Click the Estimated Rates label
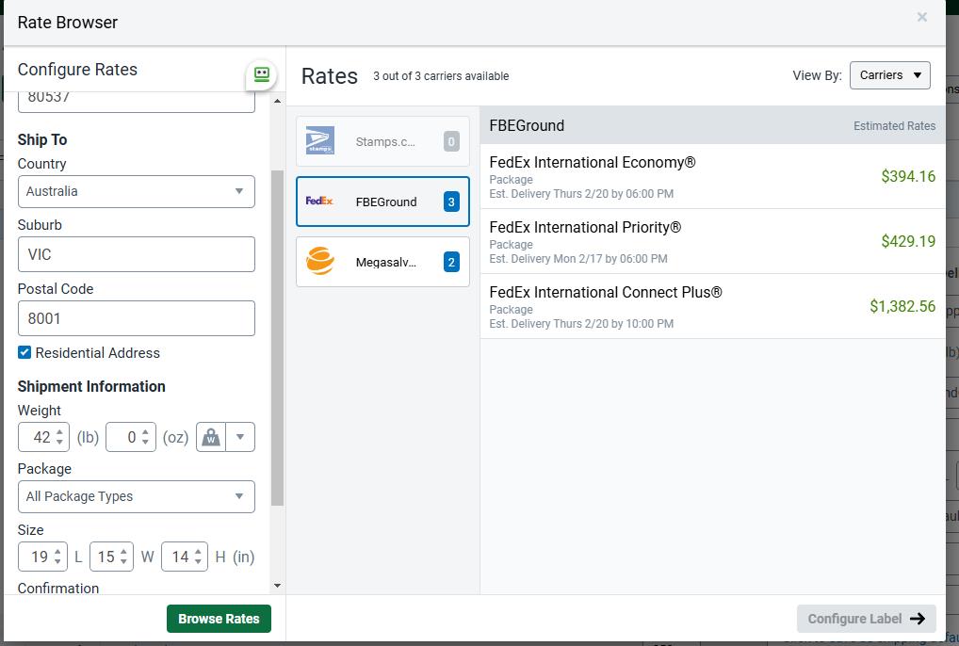The height and width of the screenshot is (646, 959). click(x=894, y=126)
